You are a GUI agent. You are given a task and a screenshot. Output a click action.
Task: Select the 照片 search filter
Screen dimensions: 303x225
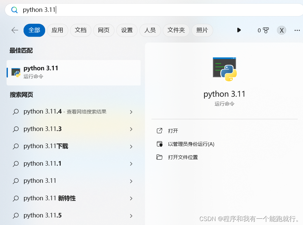pyautogui.click(x=202, y=30)
